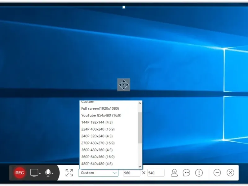Open the screen source dropdown arrow

coord(40,174)
